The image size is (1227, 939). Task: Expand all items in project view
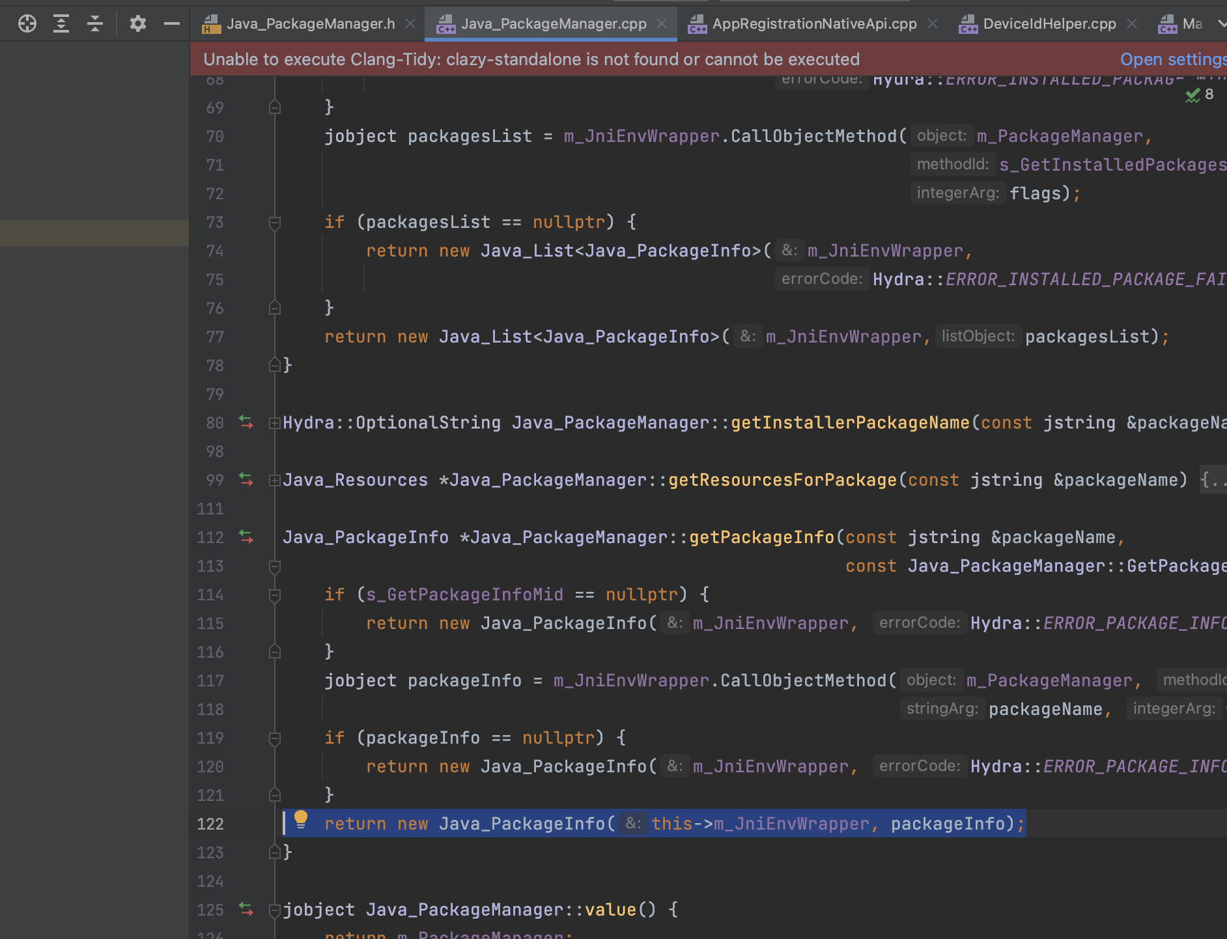61,23
